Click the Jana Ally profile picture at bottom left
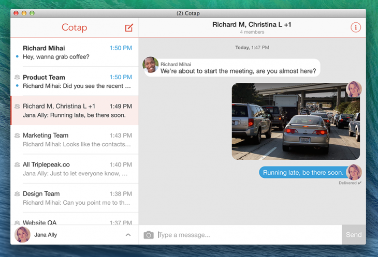The image size is (378, 257). (x=22, y=235)
